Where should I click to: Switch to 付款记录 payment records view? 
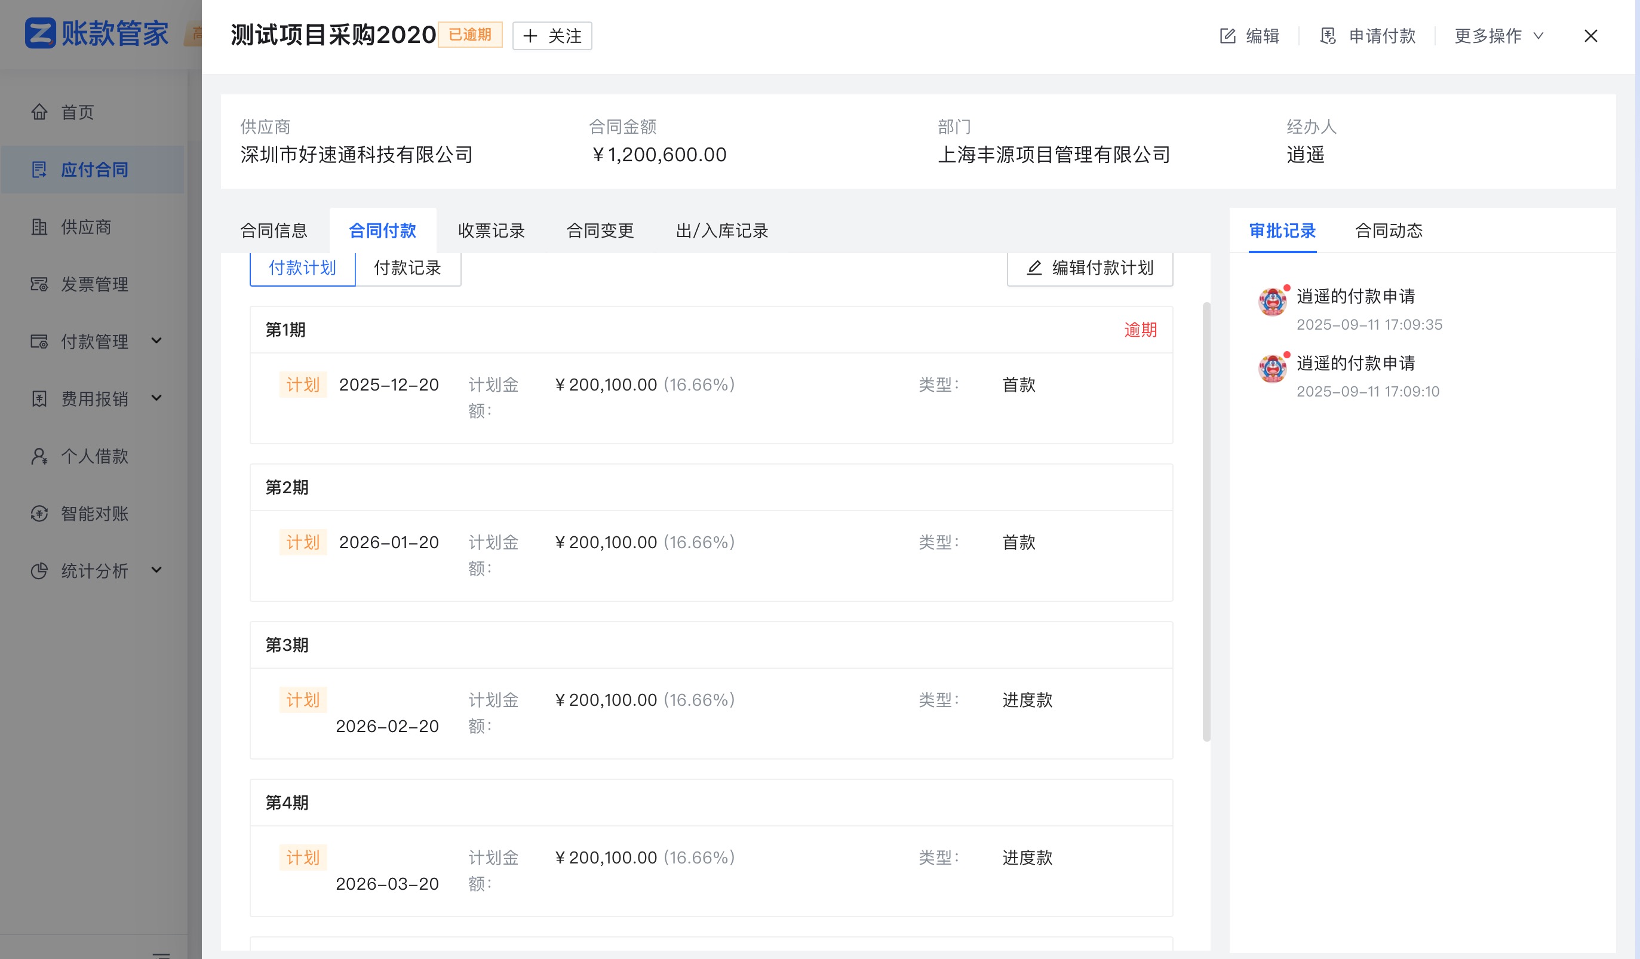click(x=407, y=268)
